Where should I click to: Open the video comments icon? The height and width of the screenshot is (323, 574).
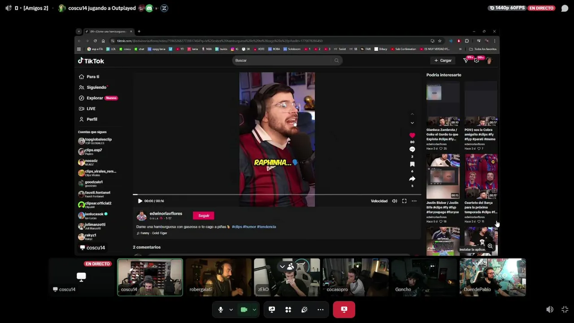[412, 149]
